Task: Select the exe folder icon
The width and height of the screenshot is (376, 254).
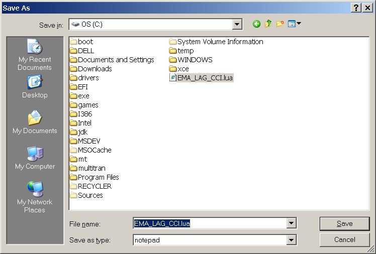Action: pyautogui.click(x=73, y=96)
